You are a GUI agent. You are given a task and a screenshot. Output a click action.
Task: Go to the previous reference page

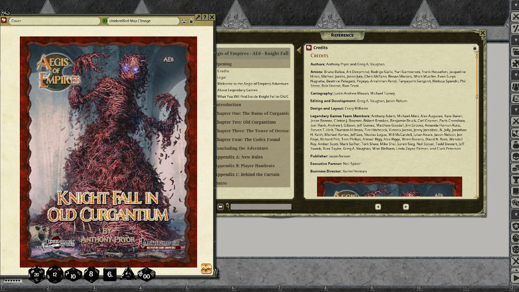coord(378,207)
